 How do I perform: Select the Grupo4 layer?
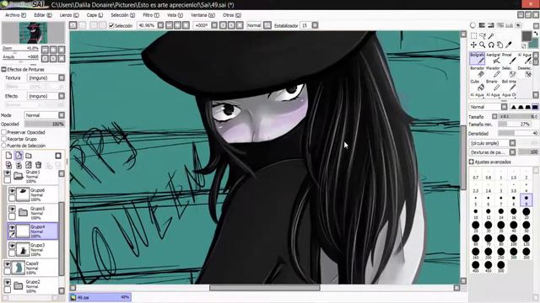point(33,231)
